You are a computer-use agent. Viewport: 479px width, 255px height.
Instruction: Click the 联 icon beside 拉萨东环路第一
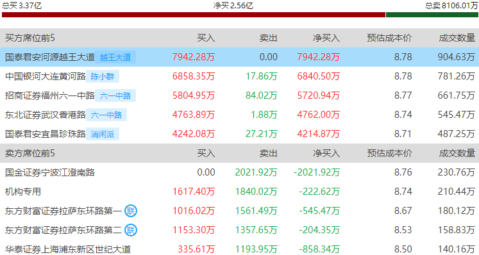pyautogui.click(x=131, y=211)
